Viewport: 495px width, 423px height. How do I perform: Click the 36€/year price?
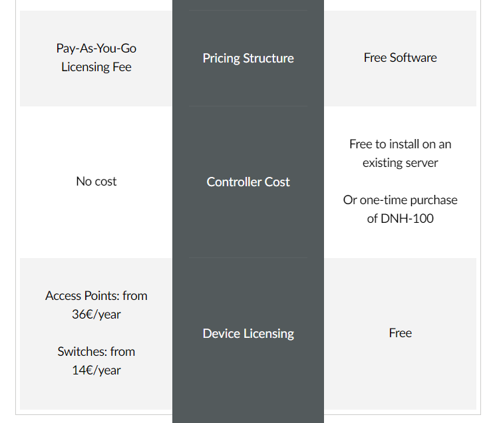coord(96,315)
